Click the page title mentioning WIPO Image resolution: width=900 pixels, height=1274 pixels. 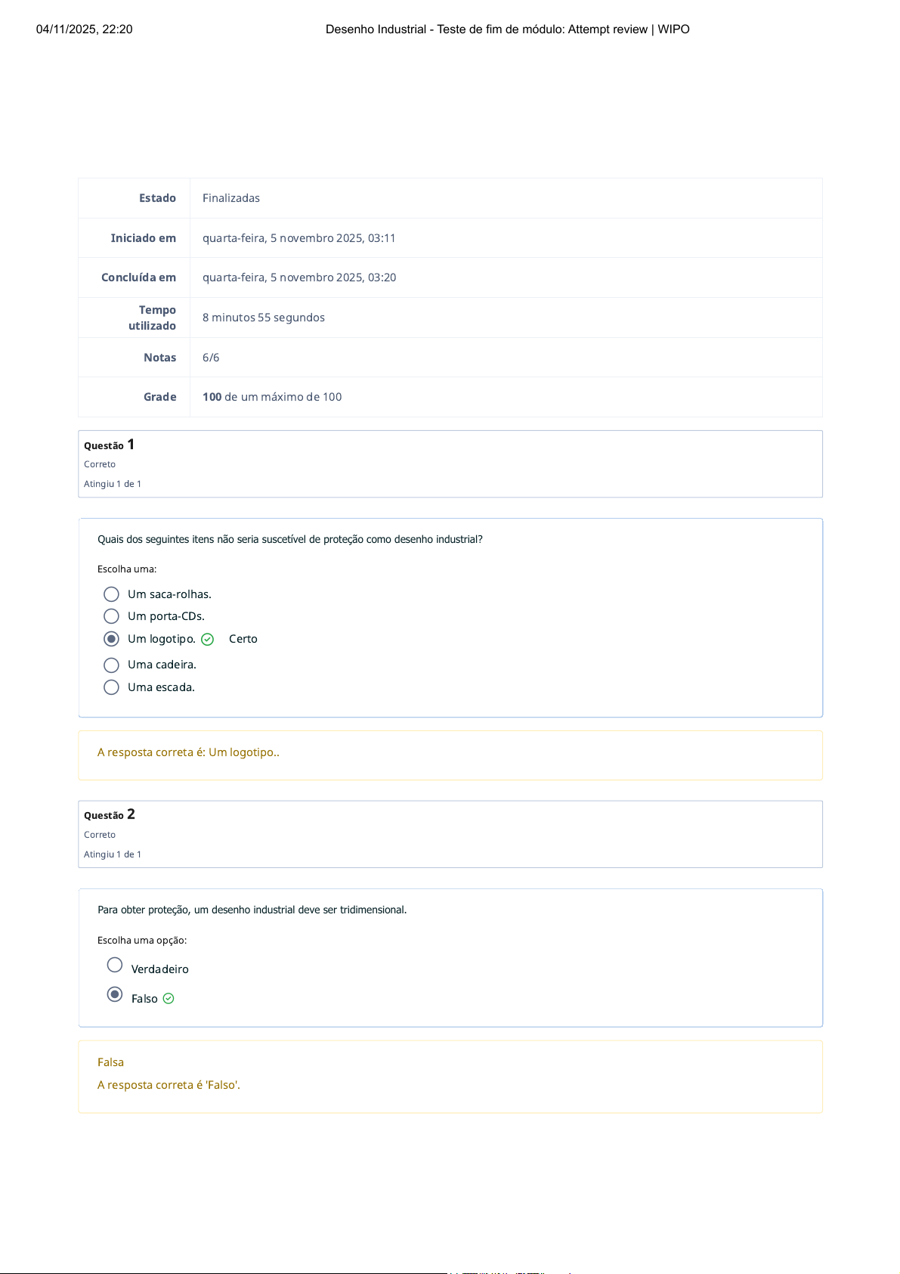pyautogui.click(x=507, y=29)
